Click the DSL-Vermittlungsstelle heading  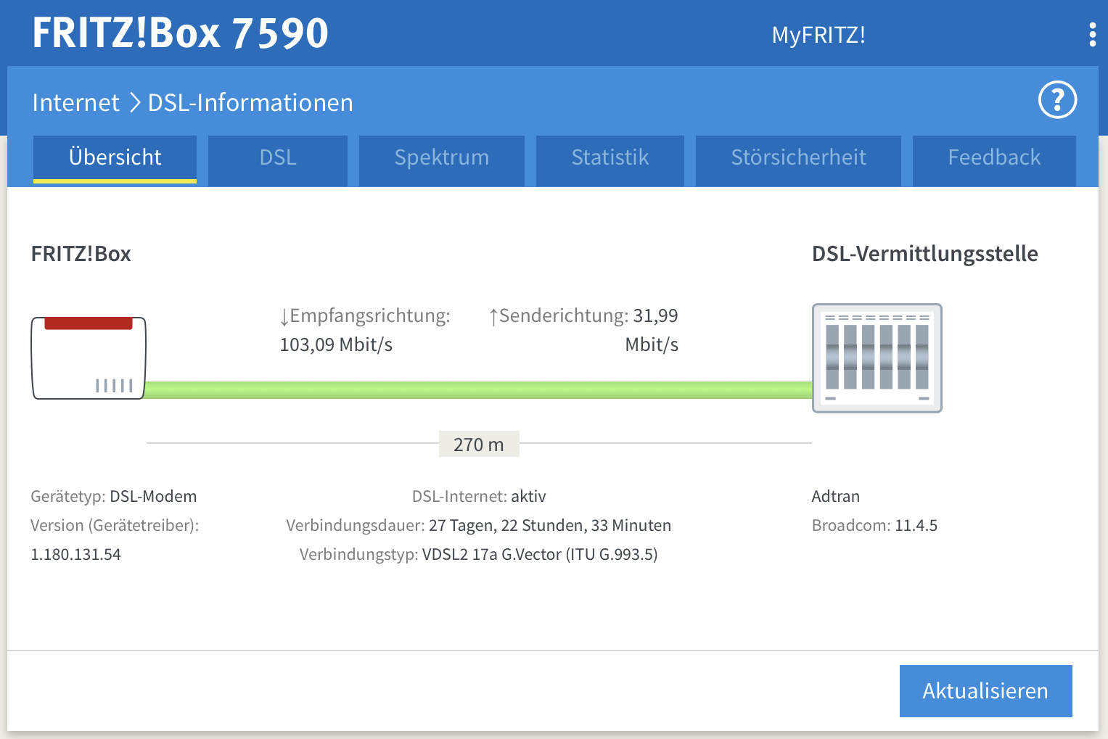[924, 254]
